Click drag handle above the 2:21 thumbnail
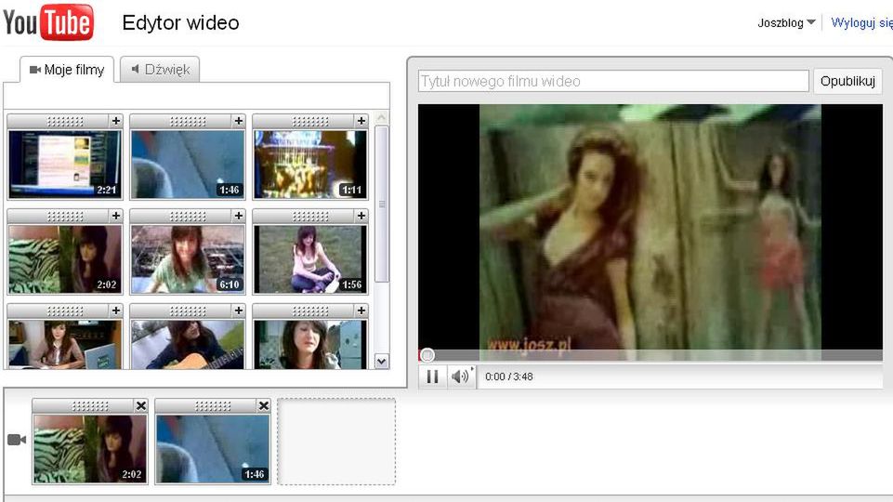 click(65, 122)
